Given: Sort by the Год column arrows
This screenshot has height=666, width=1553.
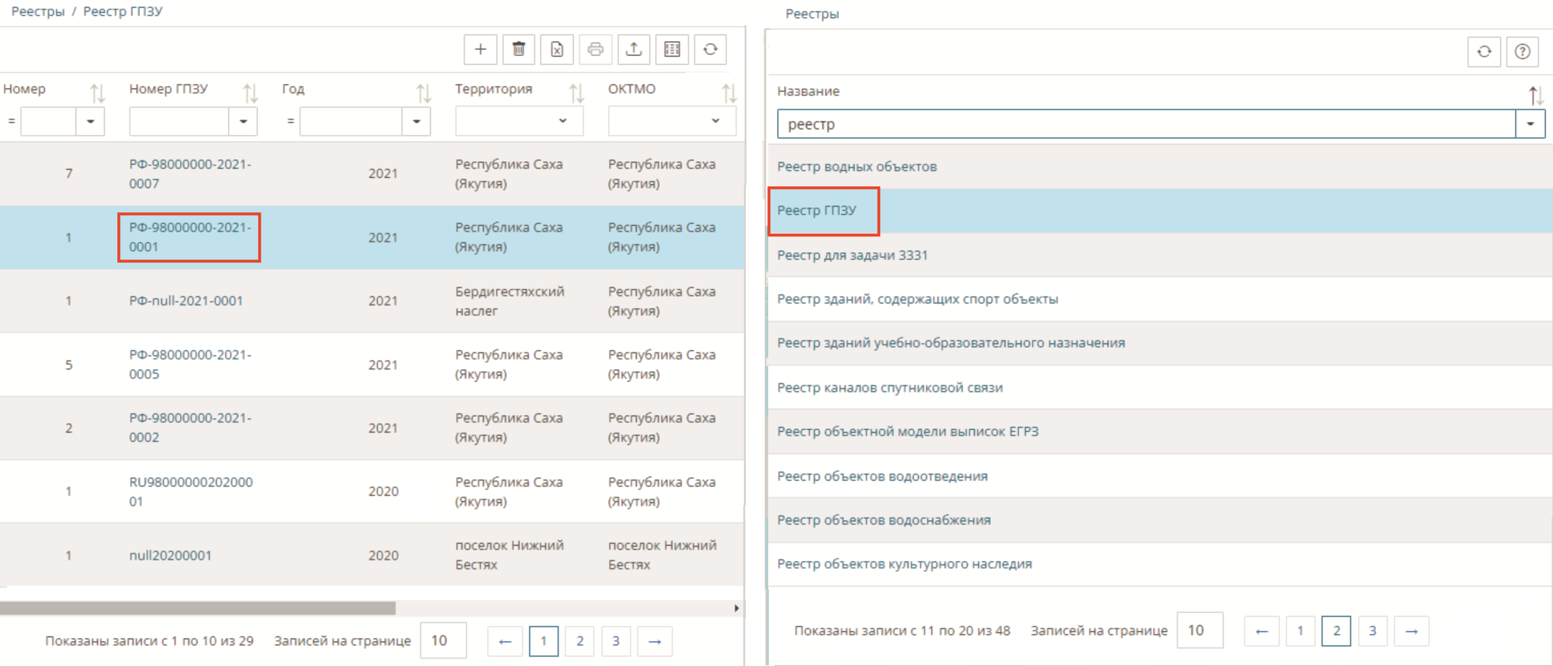Looking at the screenshot, I should click(x=424, y=93).
